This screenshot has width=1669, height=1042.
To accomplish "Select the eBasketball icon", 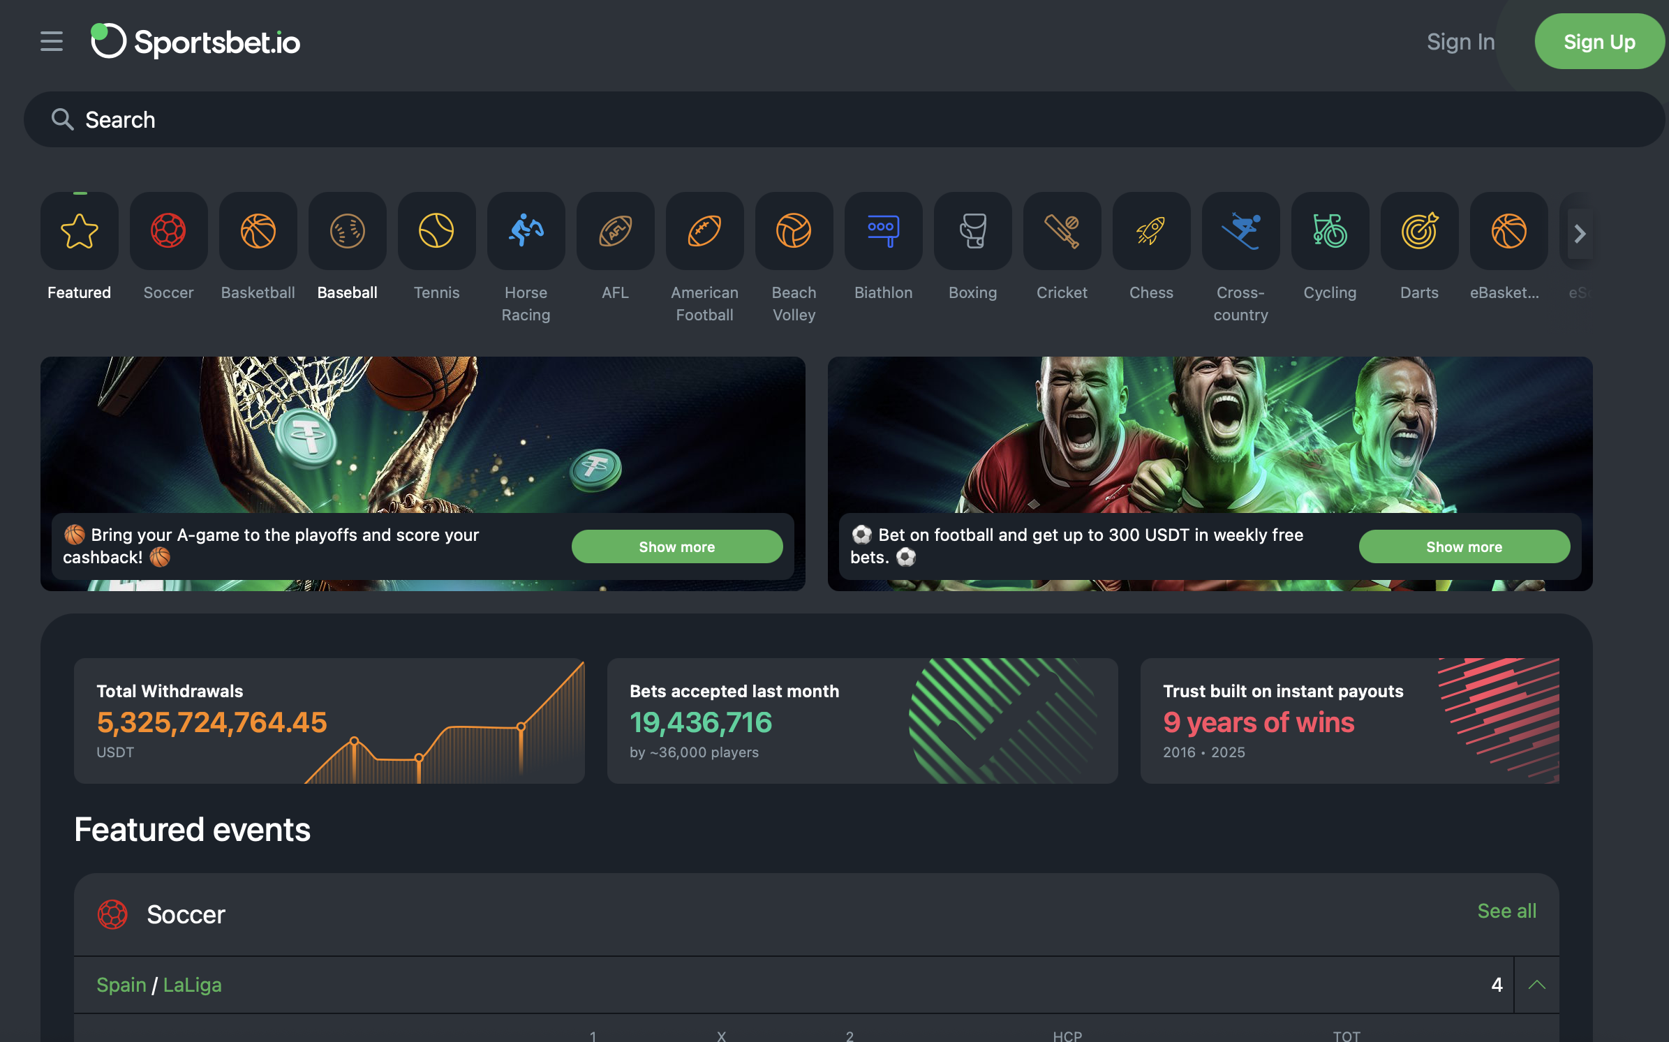I will pos(1509,231).
